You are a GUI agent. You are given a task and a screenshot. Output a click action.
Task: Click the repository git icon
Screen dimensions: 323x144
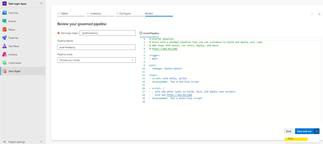click(59, 33)
